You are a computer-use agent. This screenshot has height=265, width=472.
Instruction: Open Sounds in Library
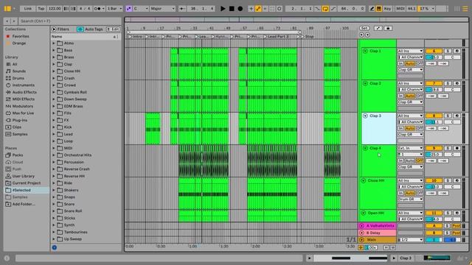(18, 71)
